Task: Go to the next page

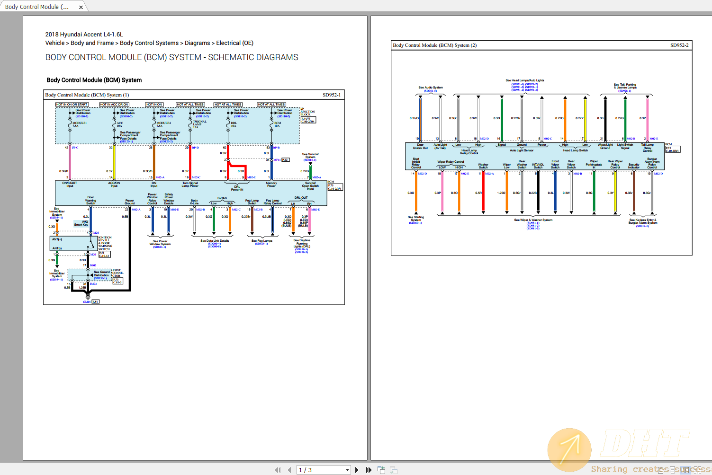Action: [357, 470]
